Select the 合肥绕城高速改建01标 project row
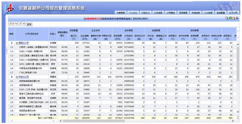 (x=122, y=81)
